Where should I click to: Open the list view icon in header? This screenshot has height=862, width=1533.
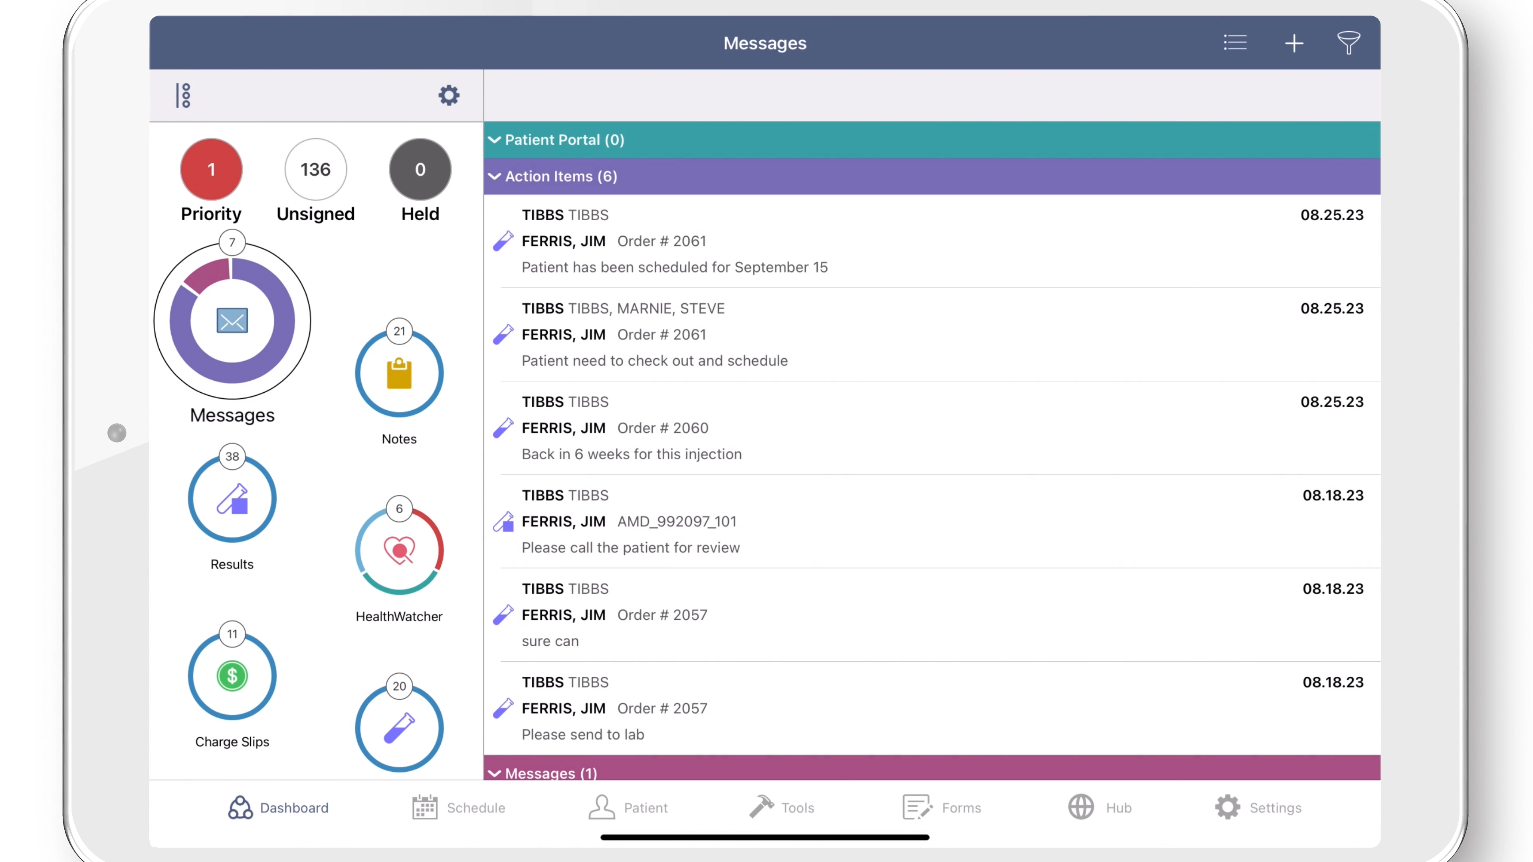point(1235,43)
